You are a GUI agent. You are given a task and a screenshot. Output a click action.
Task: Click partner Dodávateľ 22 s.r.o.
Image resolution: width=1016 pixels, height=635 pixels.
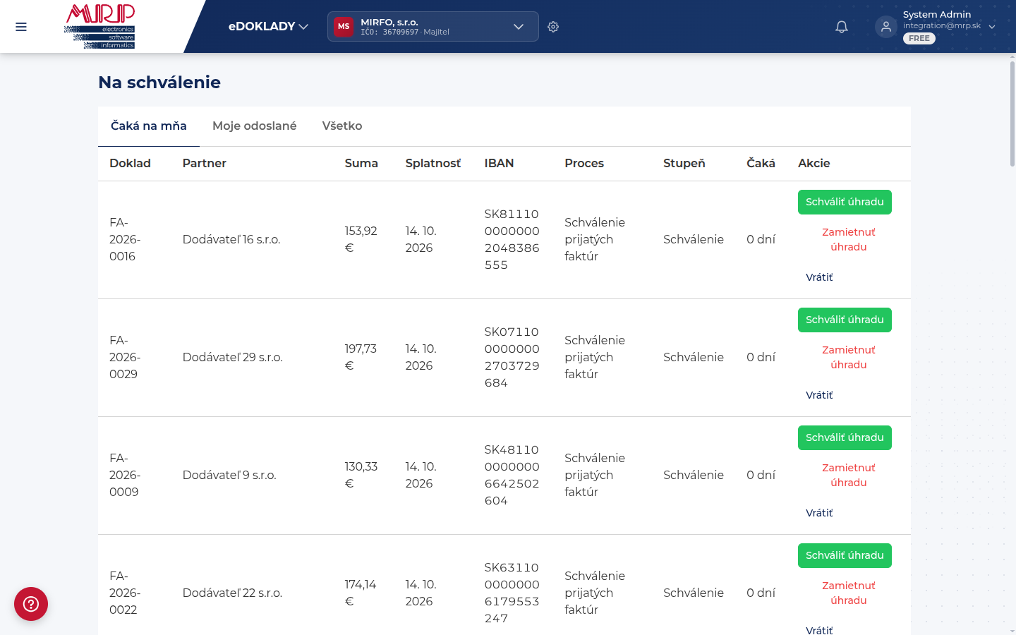coord(233,593)
